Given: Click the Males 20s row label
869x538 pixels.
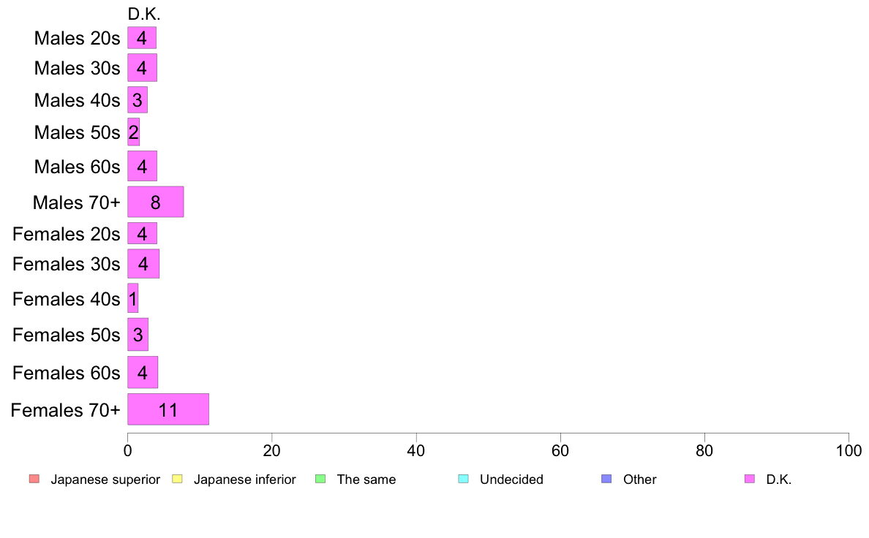Looking at the screenshot, I should pos(77,38).
